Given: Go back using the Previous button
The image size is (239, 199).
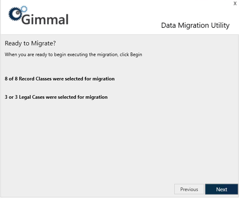Looking at the screenshot, I should 189,189.
